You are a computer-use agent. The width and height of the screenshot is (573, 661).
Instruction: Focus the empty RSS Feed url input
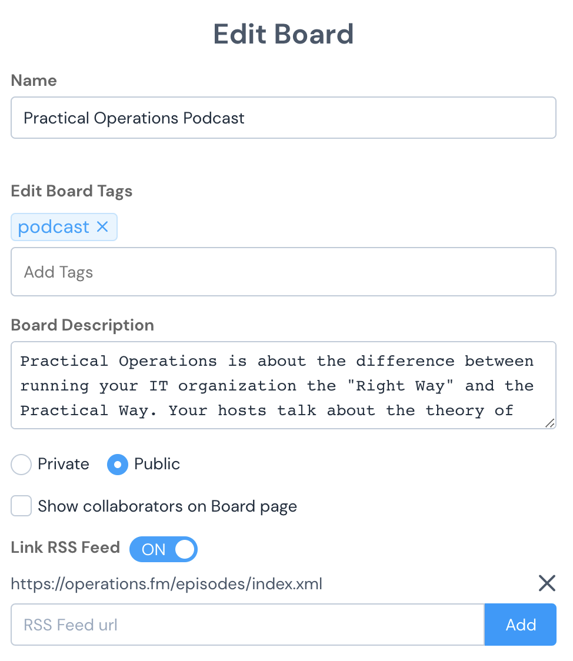tap(247, 625)
